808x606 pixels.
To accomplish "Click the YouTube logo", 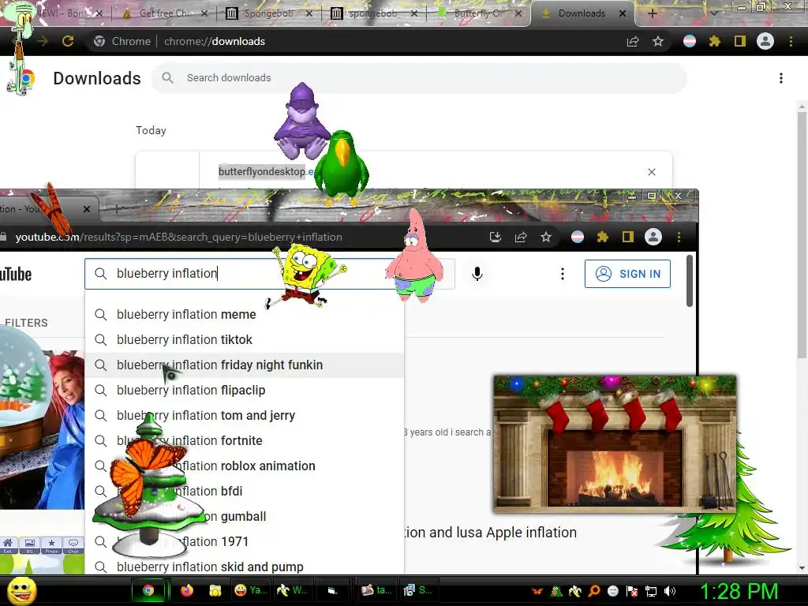I will pos(16,274).
